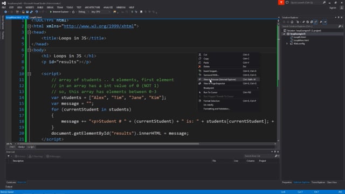Open the w3.org xhtml namespace link
Viewport: 345px width, 194px height.
coord(99,26)
